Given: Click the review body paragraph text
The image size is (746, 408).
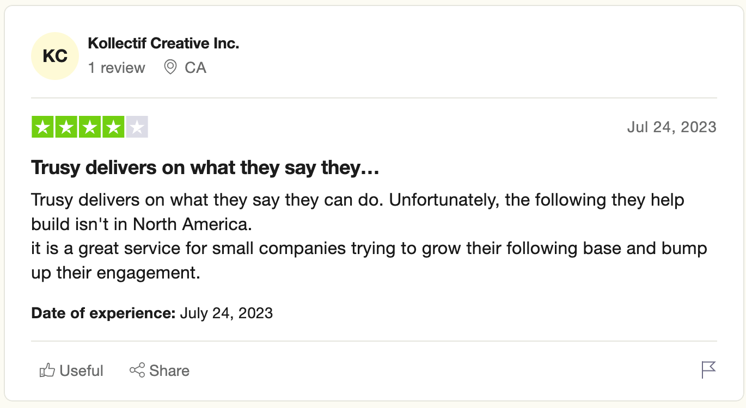Looking at the screenshot, I should click(x=357, y=236).
